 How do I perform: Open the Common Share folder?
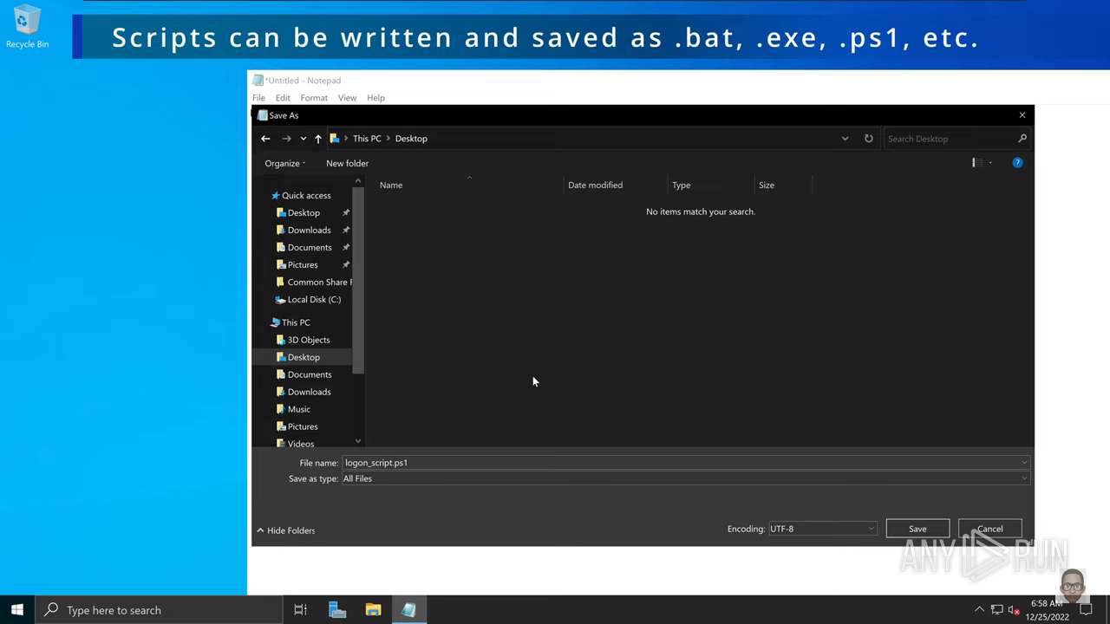tap(313, 282)
